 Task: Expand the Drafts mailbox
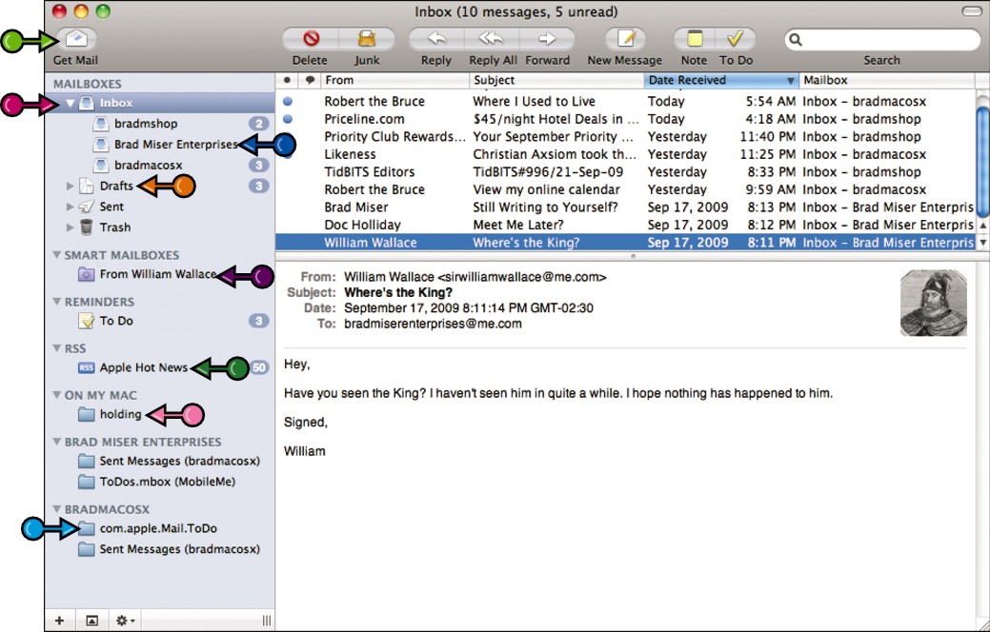click(71, 186)
